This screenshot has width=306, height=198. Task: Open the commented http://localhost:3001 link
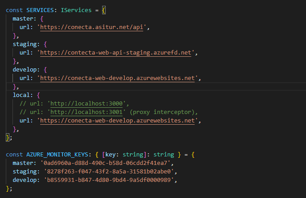coord(87,112)
